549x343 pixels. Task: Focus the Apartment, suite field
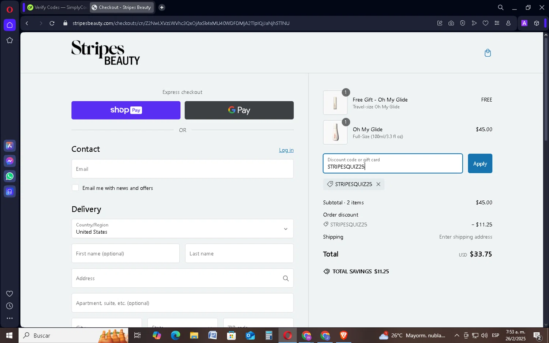pyautogui.click(x=182, y=303)
